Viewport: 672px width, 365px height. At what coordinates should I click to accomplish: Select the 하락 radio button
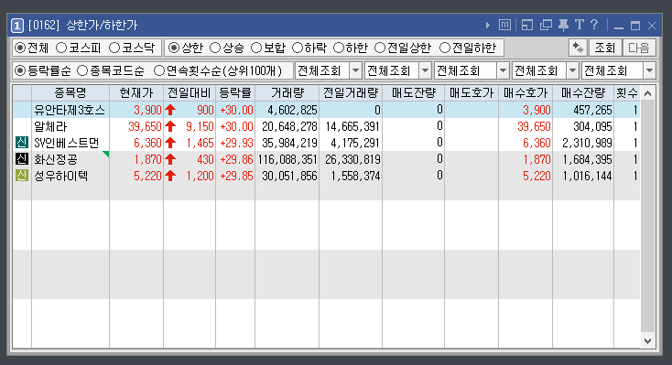pyautogui.click(x=298, y=48)
